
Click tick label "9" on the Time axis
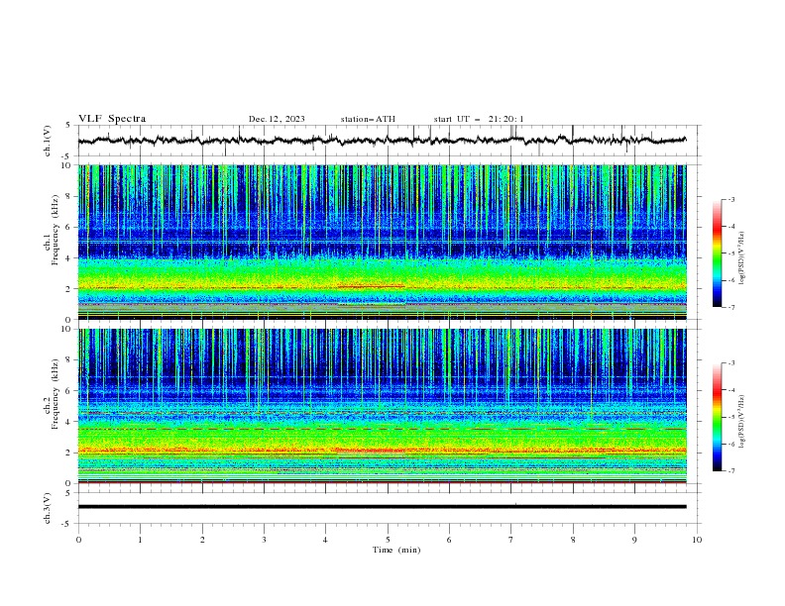tap(634, 540)
